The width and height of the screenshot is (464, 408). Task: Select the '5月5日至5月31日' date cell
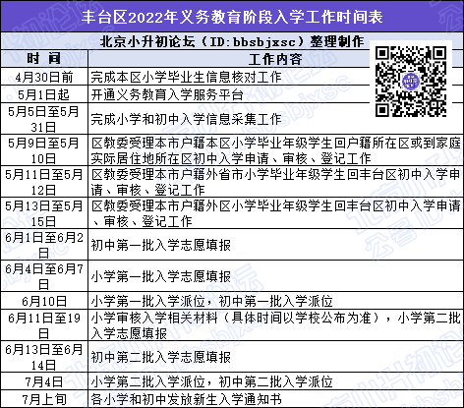(x=44, y=119)
